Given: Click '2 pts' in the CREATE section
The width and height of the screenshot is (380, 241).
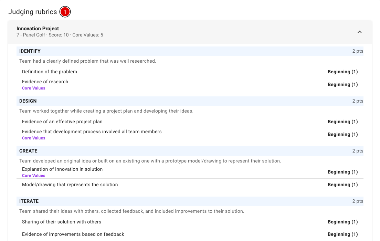Looking at the screenshot, I should coord(358,151).
